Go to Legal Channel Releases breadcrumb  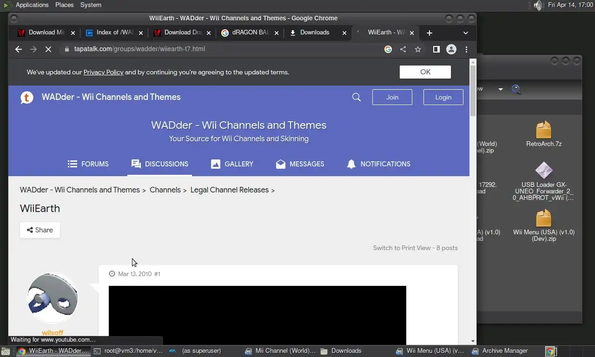(230, 190)
